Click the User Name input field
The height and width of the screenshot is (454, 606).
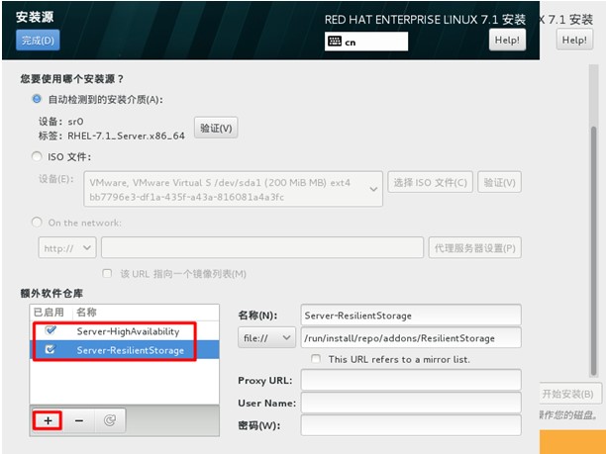pyautogui.click(x=410, y=403)
